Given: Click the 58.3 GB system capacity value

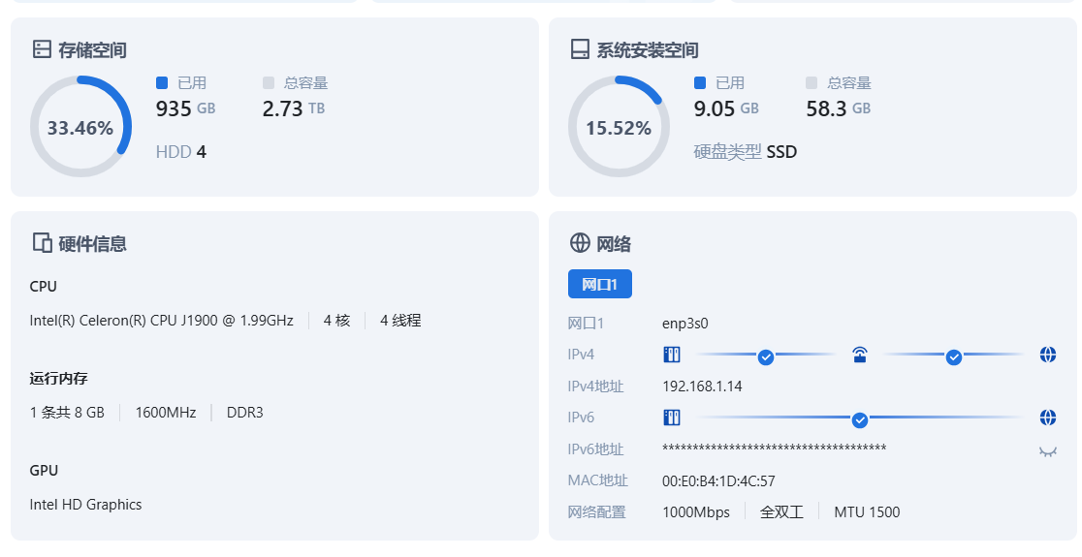Looking at the screenshot, I should 839,108.
